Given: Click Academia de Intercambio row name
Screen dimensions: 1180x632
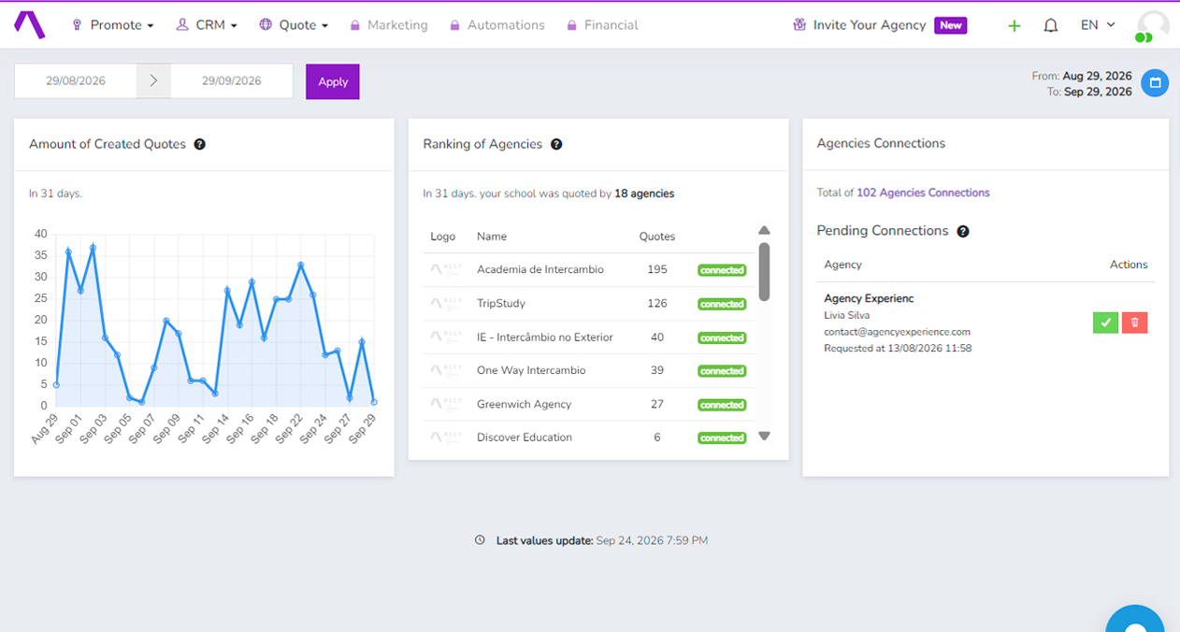Looking at the screenshot, I should (540, 269).
